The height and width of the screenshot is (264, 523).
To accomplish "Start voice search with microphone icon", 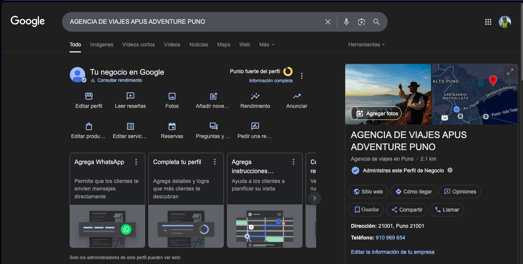I will (x=346, y=22).
